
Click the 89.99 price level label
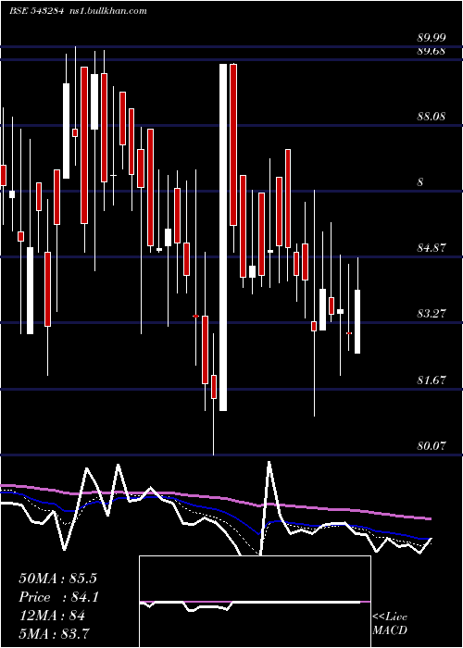[432, 38]
